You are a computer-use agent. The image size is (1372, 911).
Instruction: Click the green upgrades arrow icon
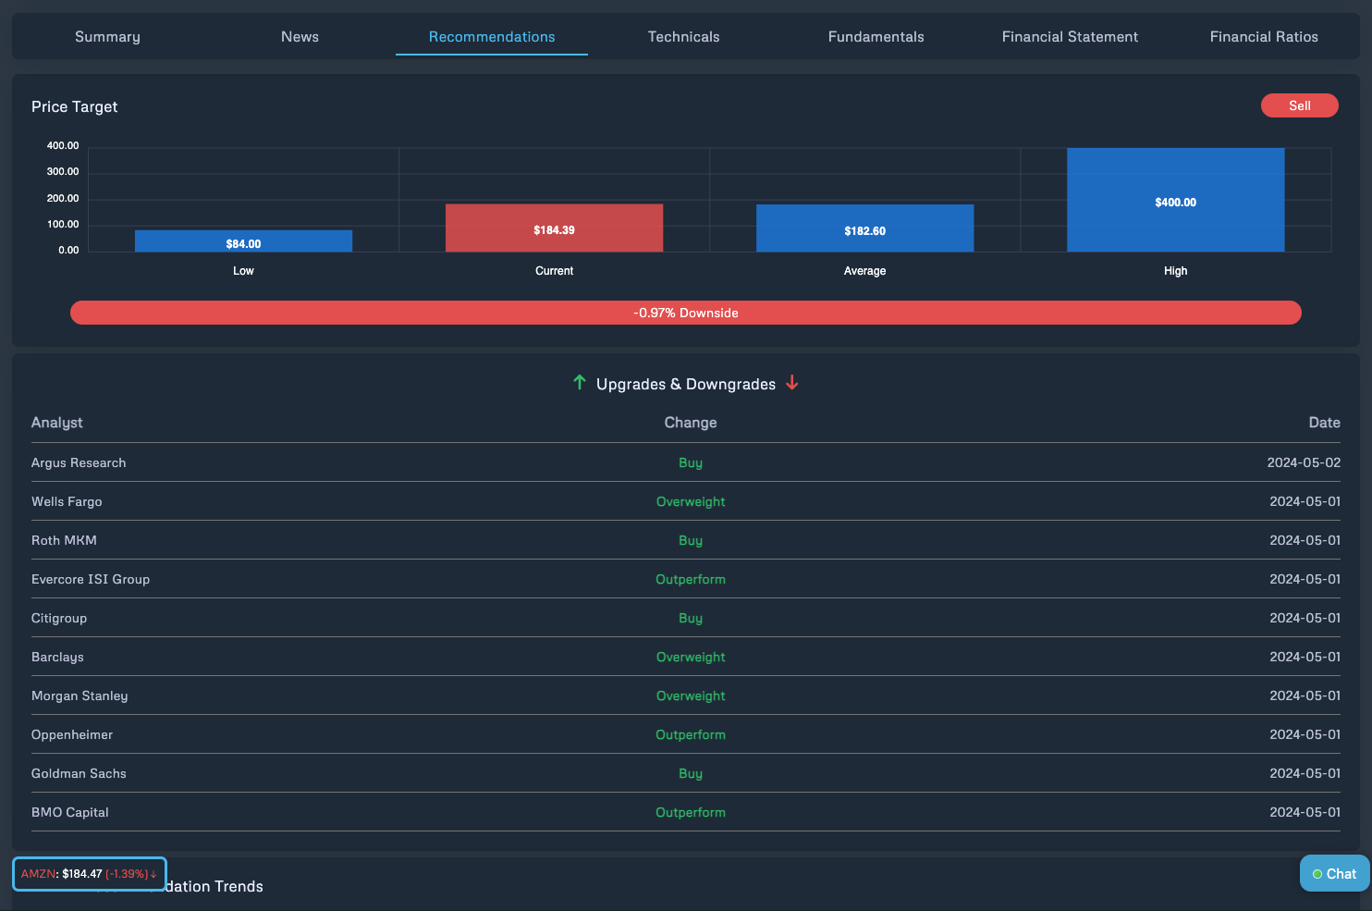click(580, 382)
